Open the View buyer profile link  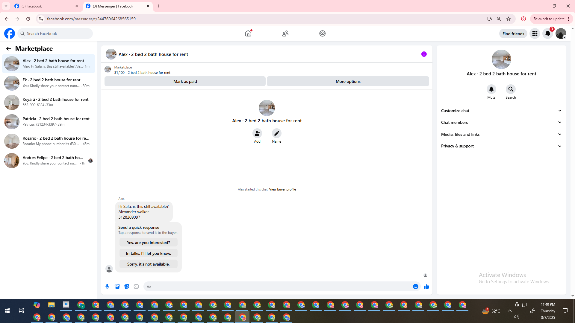[x=282, y=189]
